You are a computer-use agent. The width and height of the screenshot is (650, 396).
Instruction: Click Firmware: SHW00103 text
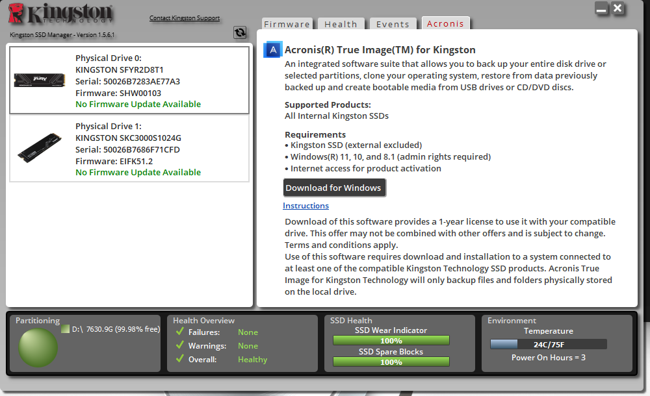click(x=118, y=93)
